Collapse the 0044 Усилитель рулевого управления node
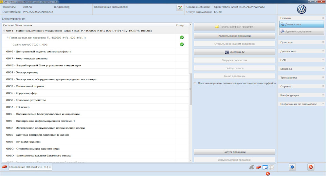The height and width of the screenshot is (176, 326). coord(4,31)
